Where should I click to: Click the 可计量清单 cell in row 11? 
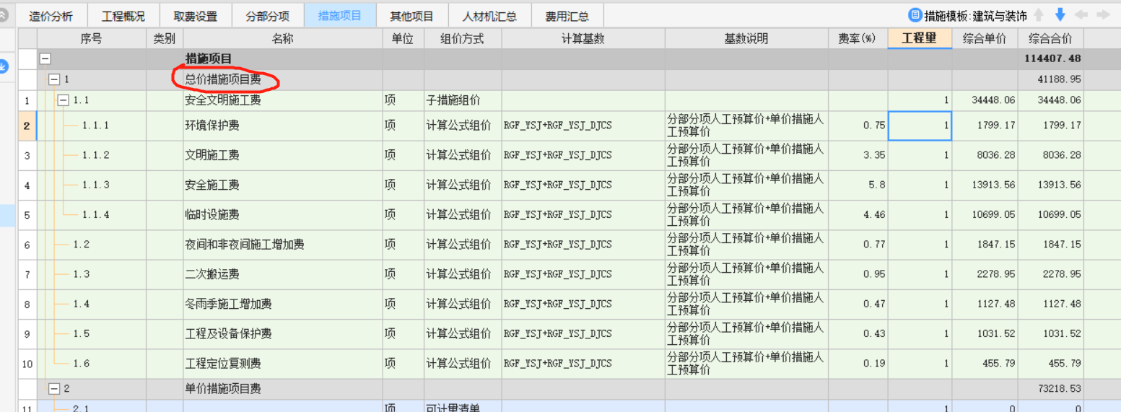click(463, 406)
